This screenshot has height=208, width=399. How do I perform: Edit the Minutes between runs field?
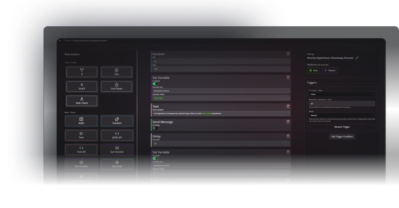342,103
